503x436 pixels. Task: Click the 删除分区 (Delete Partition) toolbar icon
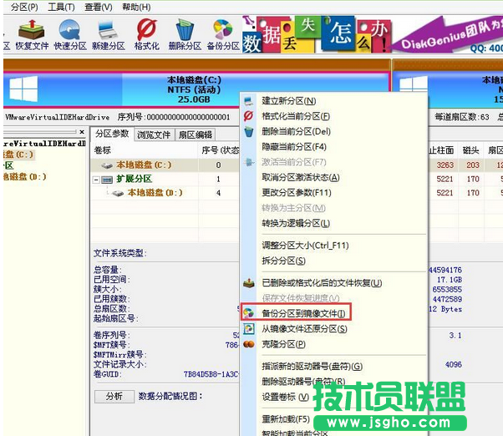[x=184, y=34]
